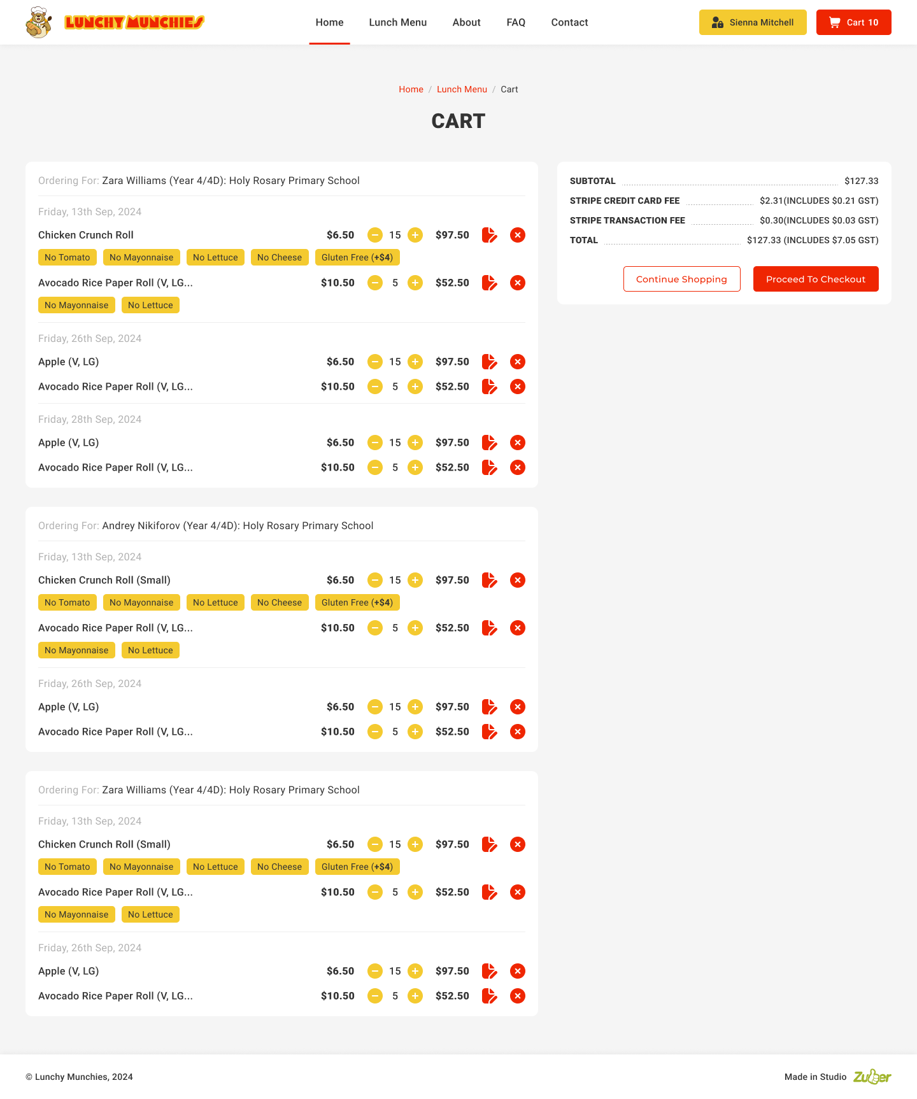
Task: Remove Avocado Rice Paper Roll on 28th Sep
Action: (518, 467)
